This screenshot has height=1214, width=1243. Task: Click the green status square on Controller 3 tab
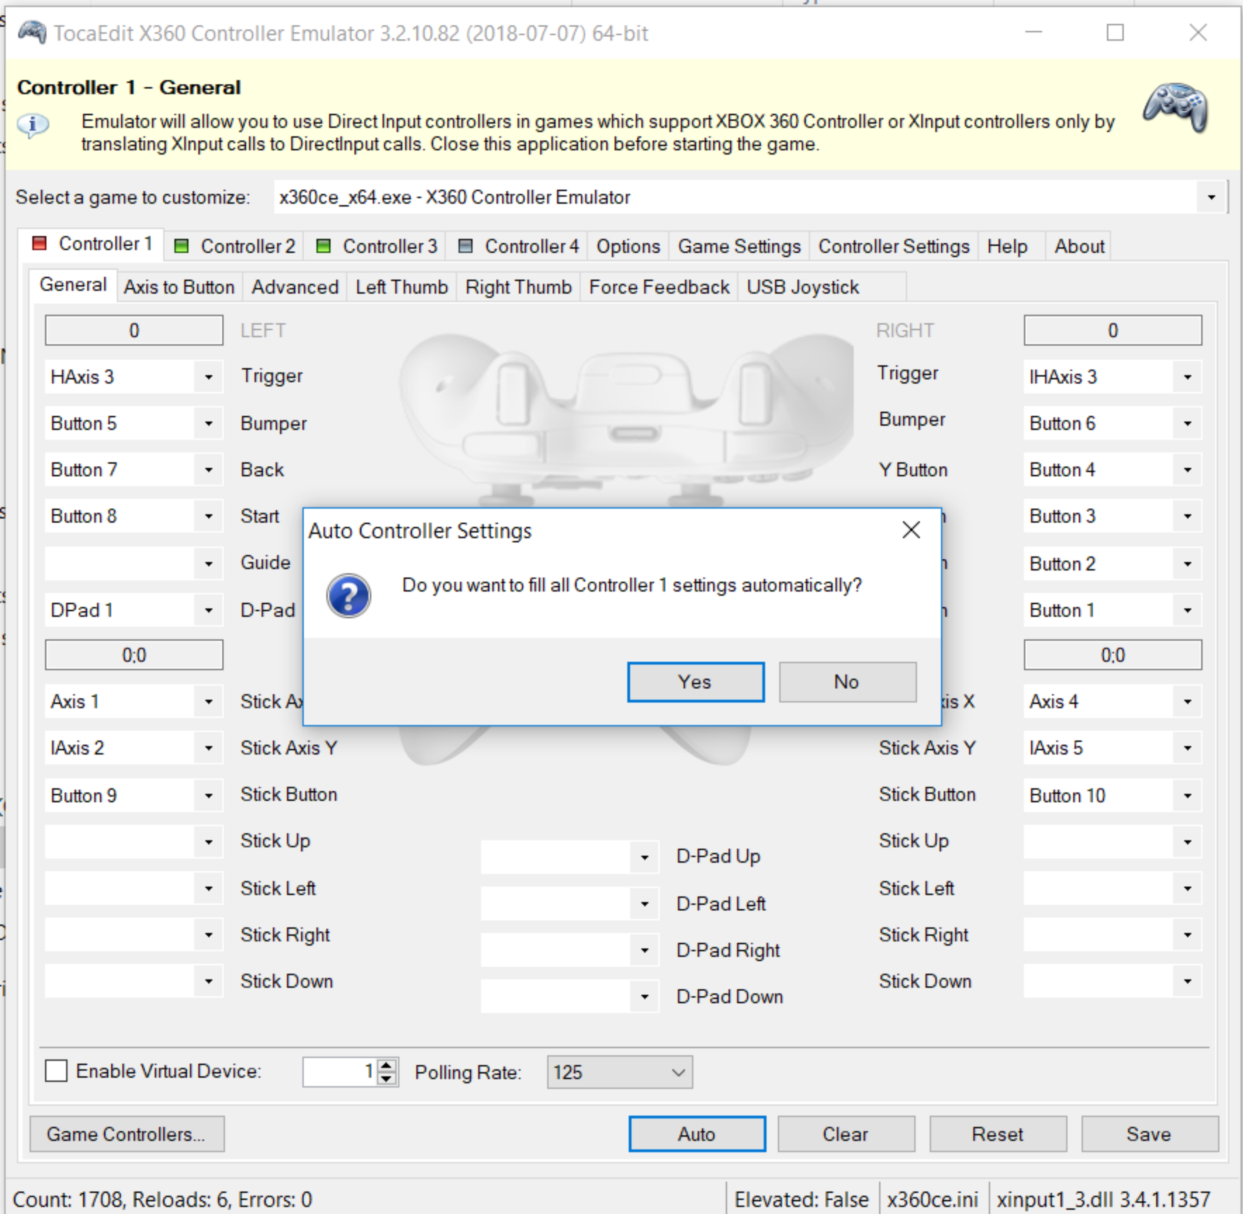click(x=324, y=246)
